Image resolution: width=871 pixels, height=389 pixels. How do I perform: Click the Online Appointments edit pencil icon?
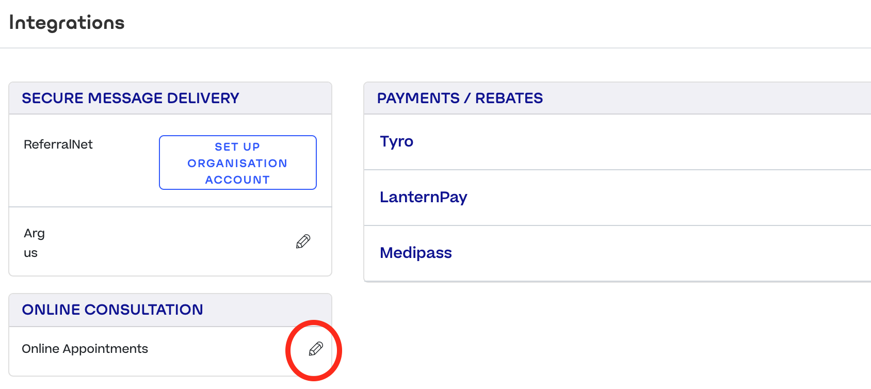coord(316,349)
